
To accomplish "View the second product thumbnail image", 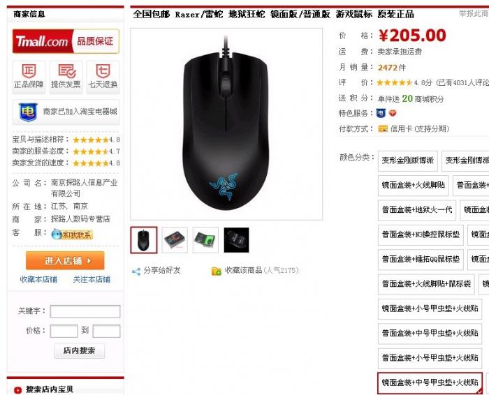I will tap(175, 240).
